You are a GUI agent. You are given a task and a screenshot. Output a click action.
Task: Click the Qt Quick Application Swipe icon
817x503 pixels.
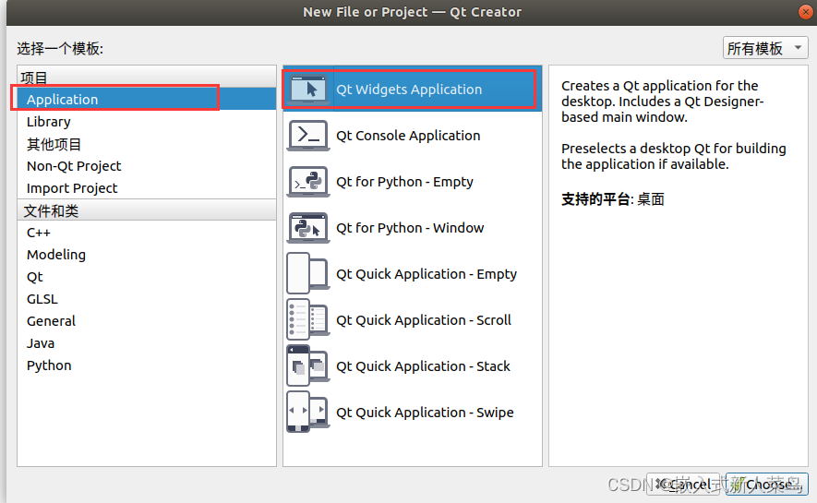coord(308,412)
